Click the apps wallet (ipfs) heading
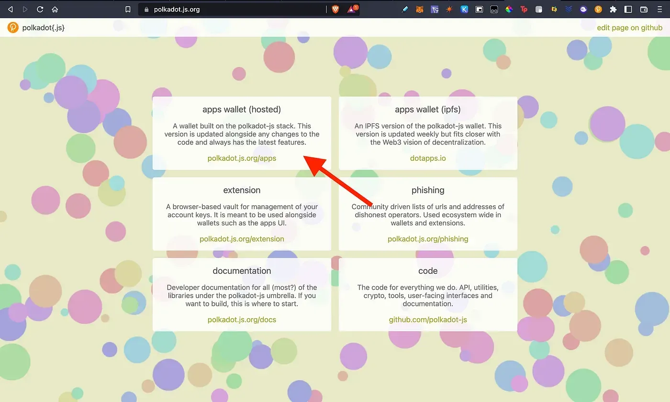 [x=428, y=110]
